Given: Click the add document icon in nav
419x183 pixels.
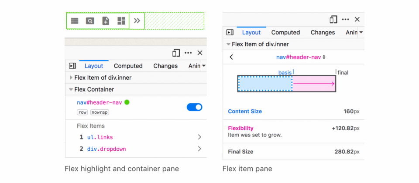Looking at the screenshot, I should click(x=106, y=21).
